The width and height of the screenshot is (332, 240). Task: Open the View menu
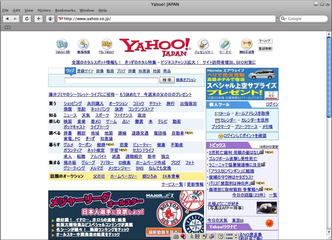[x=29, y=10]
